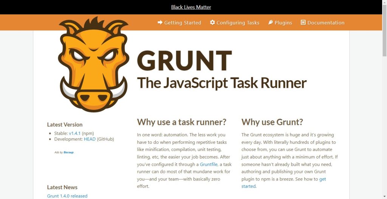387x199 pixels.
Task: Click the Grunt boar logo
Action: 94,64
